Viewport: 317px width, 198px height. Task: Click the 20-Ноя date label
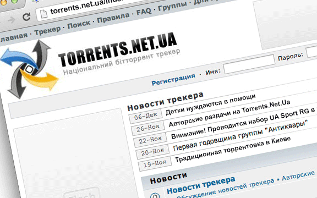152,152
